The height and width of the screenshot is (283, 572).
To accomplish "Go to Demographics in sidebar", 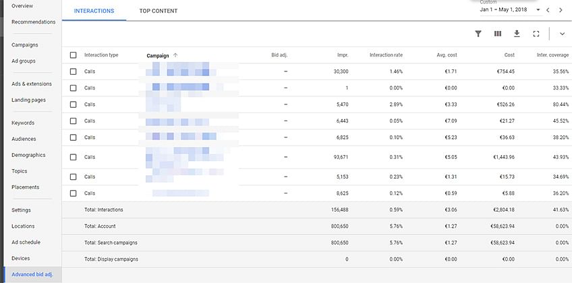I will tap(28, 155).
